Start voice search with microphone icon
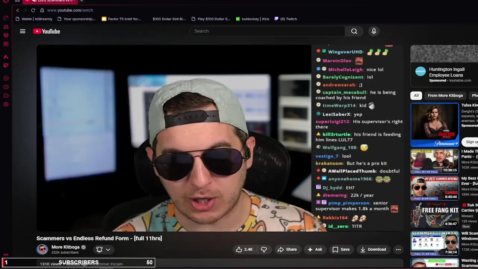 coord(374,31)
